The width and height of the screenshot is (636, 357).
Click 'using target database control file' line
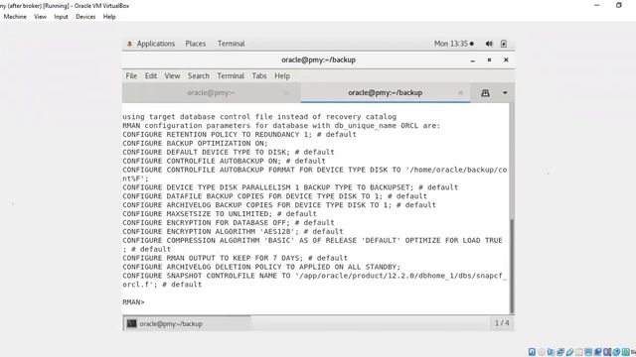(x=259, y=117)
